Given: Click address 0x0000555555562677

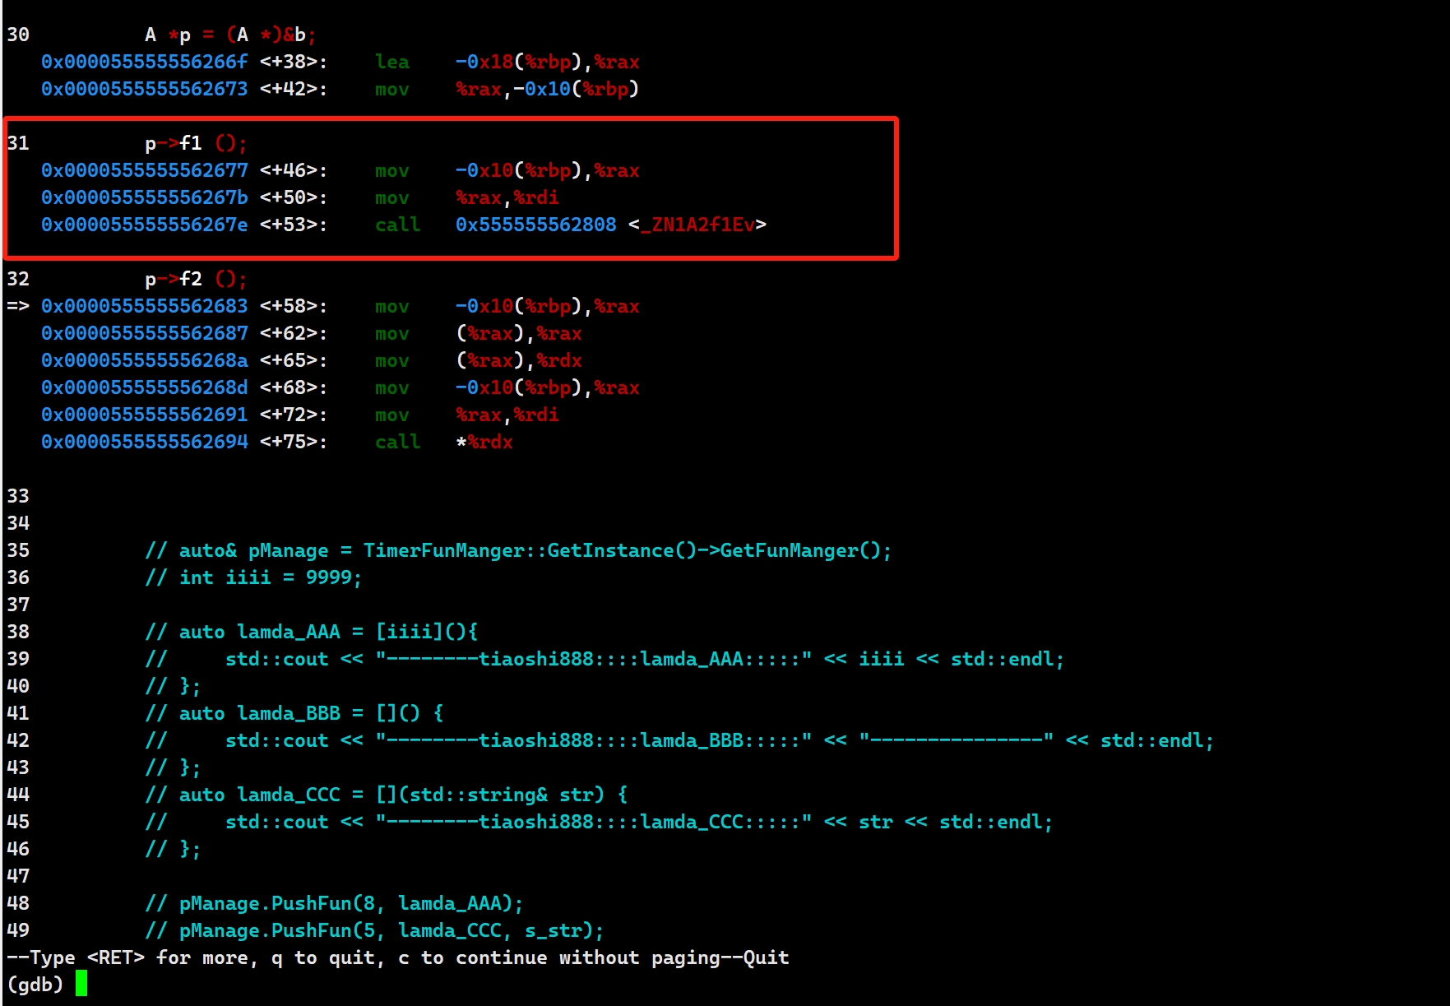Looking at the screenshot, I should point(144,170).
